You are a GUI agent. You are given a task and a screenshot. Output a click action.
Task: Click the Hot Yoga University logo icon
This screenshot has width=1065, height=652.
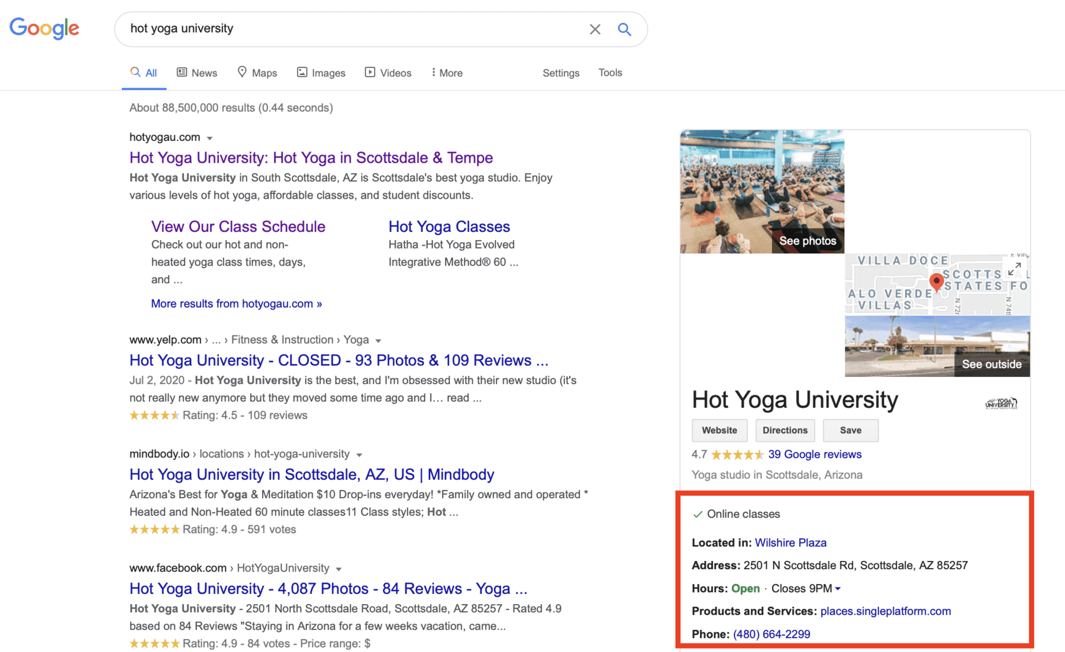[x=1001, y=403]
